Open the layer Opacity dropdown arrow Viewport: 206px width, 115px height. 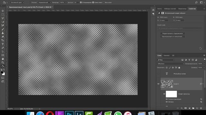coord(204,64)
